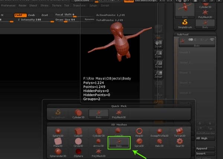
Task: Click the Scroll canvas icon
Action: click(158, 44)
